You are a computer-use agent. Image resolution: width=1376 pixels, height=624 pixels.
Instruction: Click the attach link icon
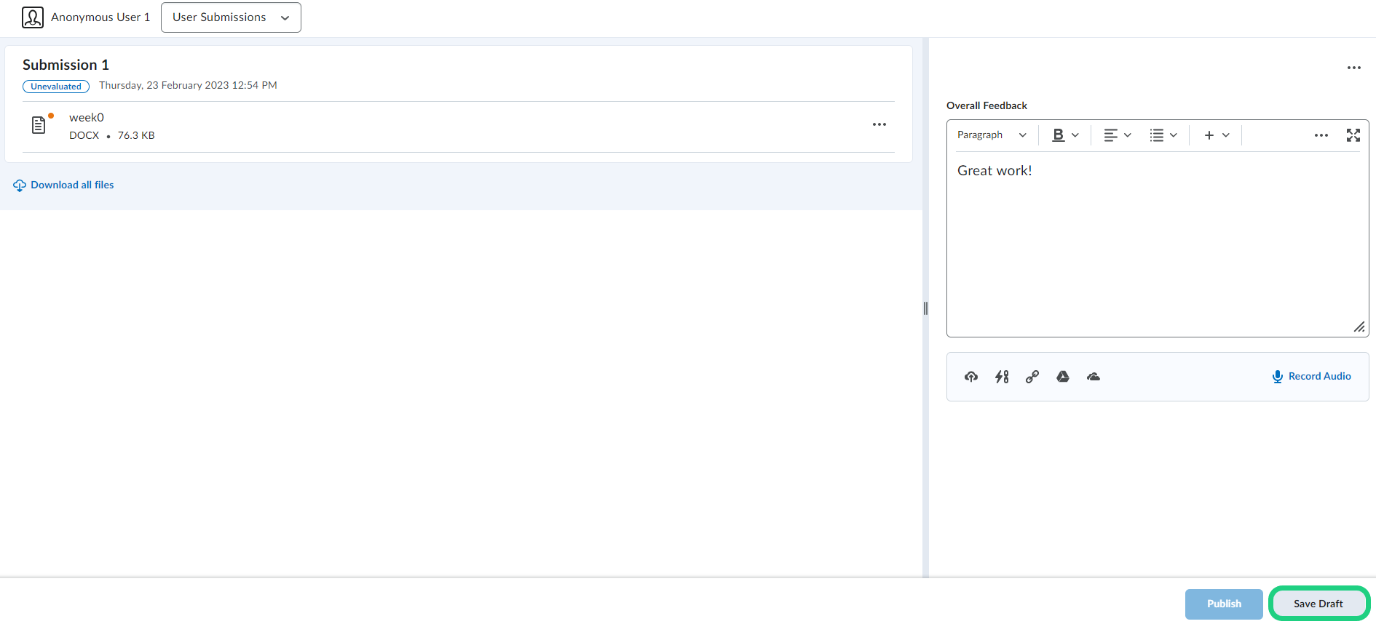point(1032,377)
